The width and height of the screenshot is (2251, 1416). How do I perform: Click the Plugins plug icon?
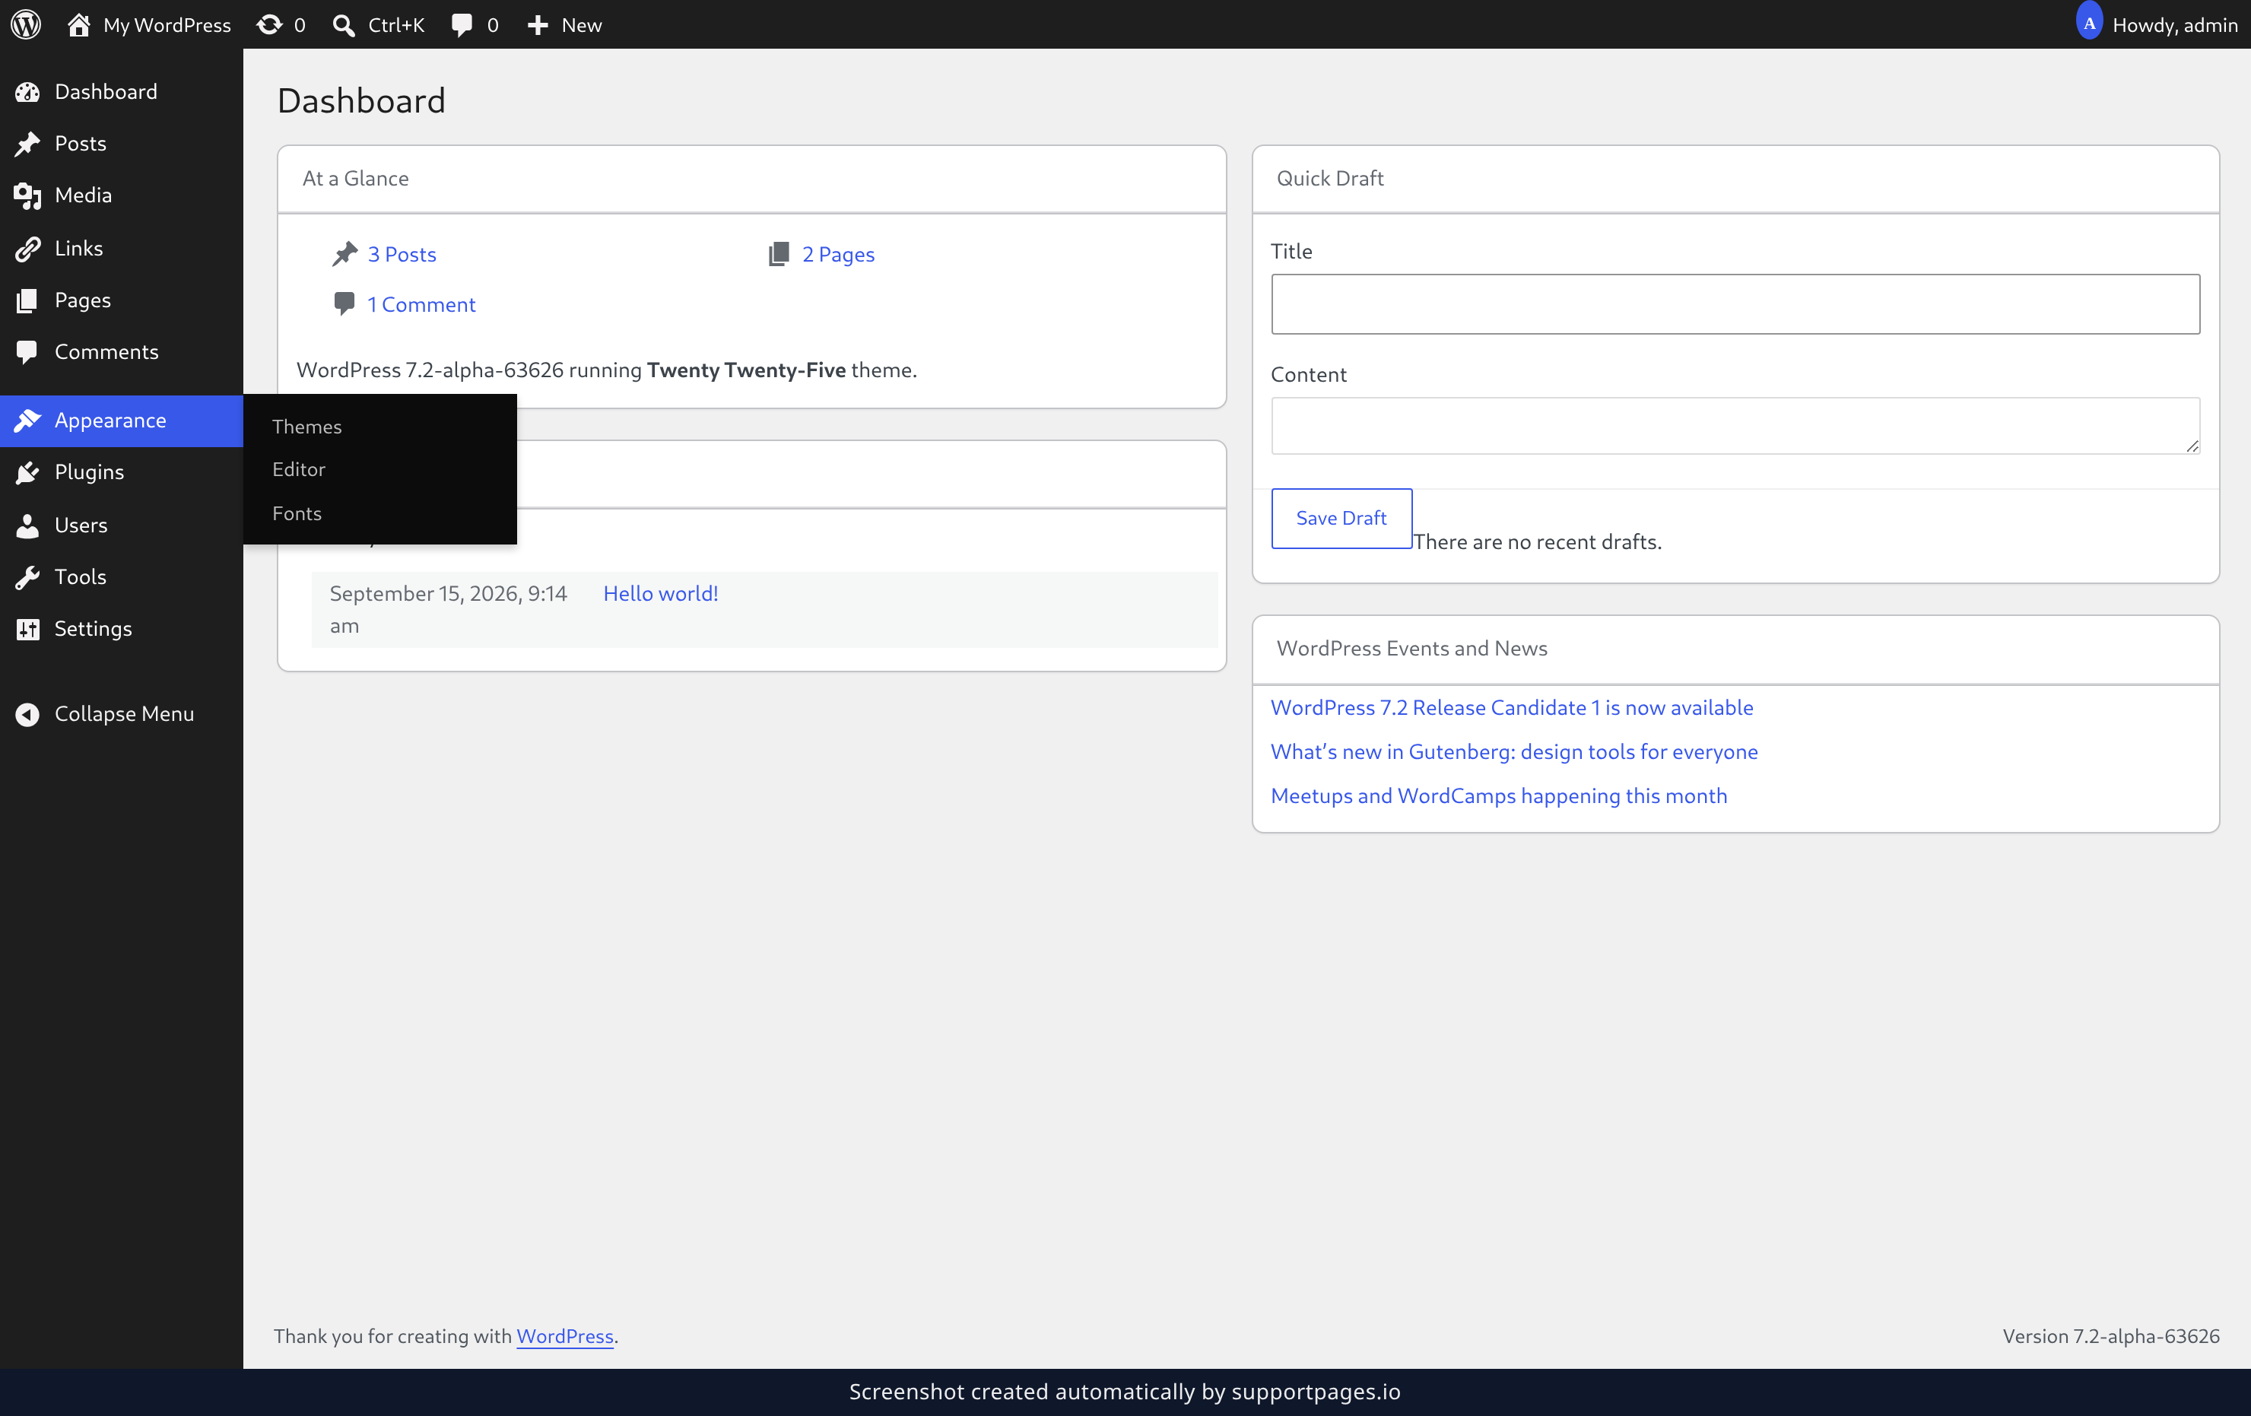click(28, 473)
